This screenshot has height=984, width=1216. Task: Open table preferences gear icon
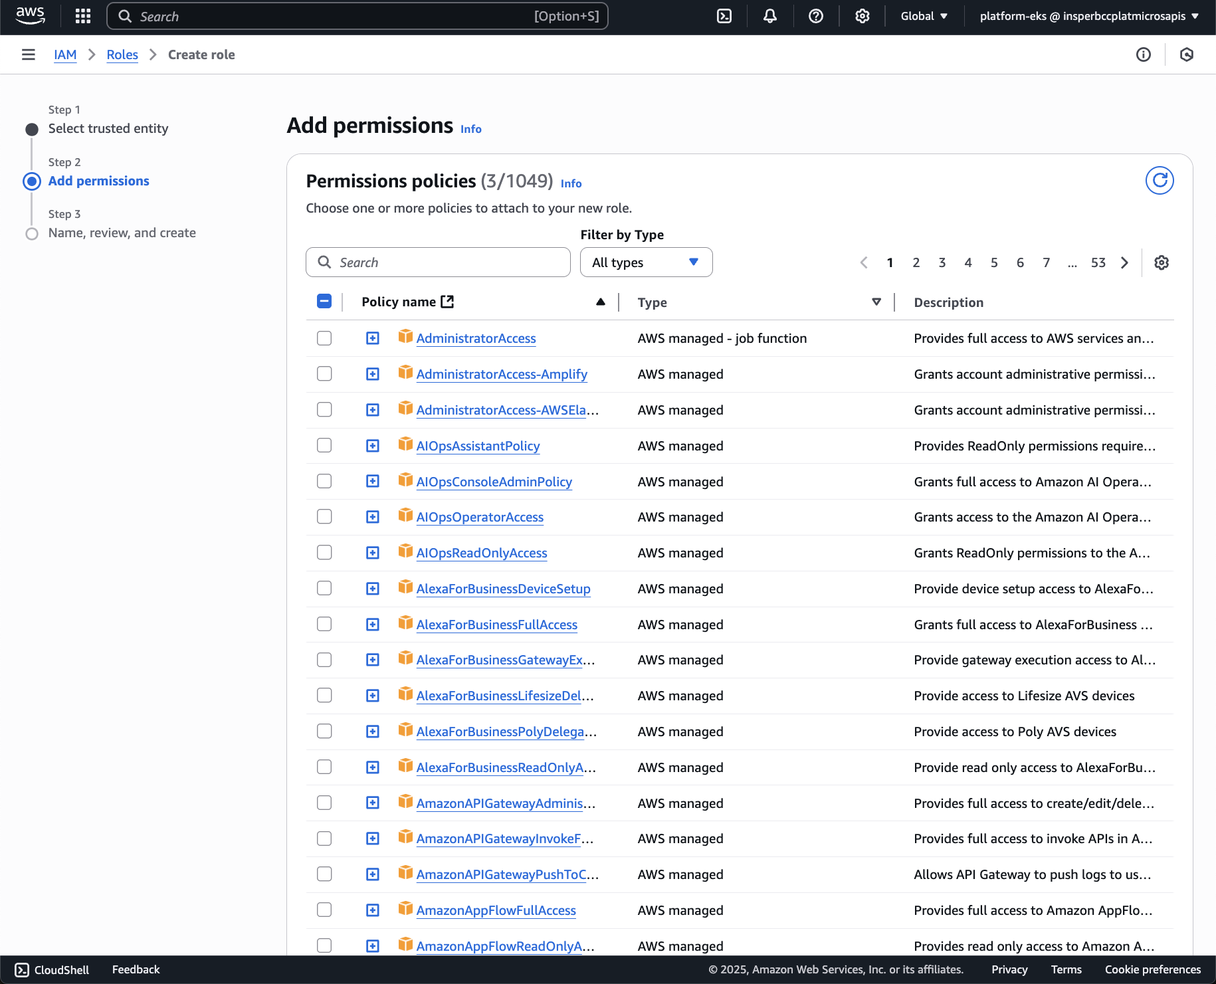coord(1162,262)
